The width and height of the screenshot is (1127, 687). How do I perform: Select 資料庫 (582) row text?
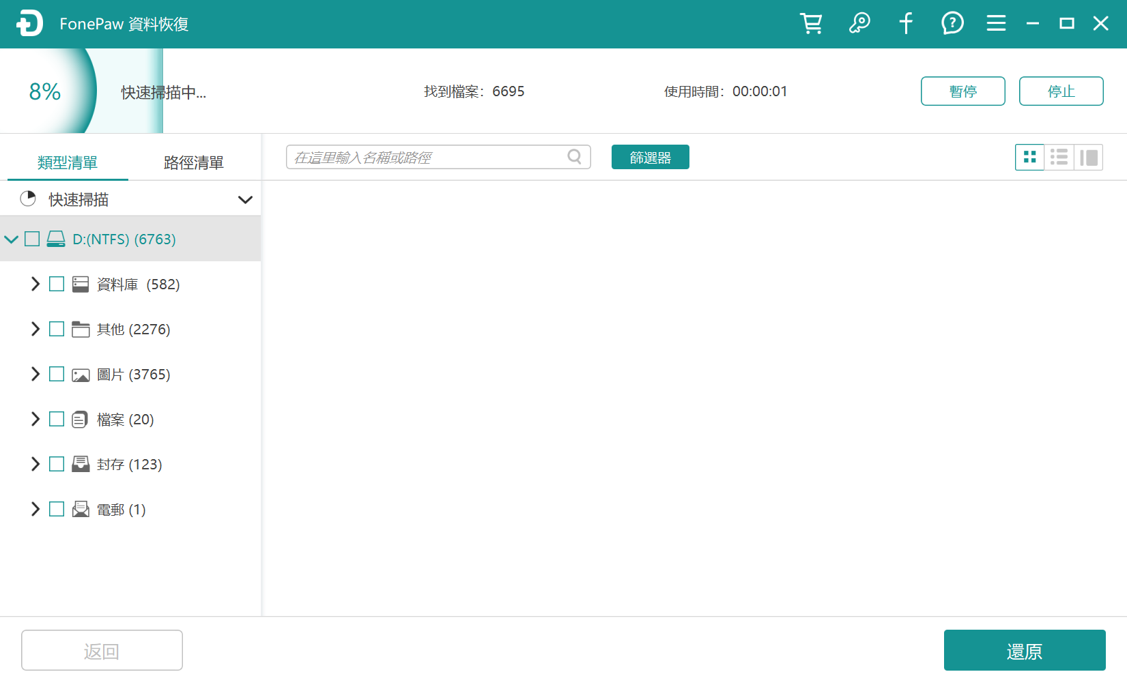[x=139, y=284]
